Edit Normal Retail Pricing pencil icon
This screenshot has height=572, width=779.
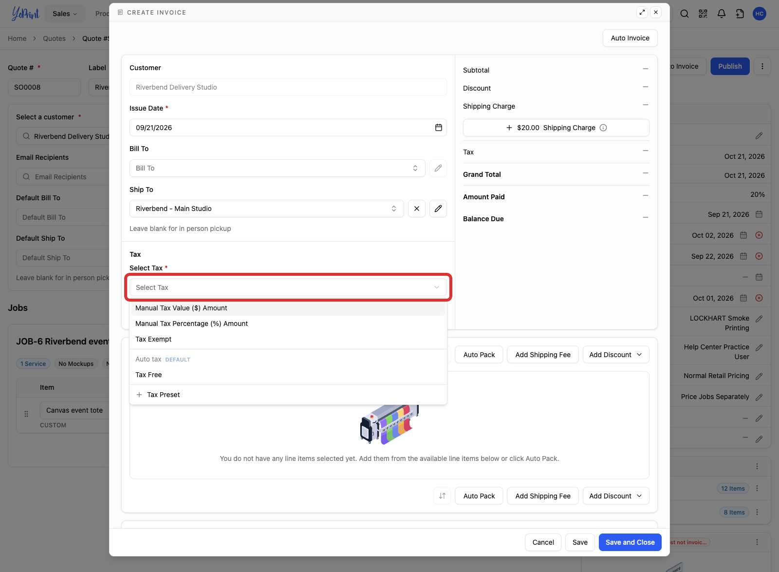click(x=759, y=376)
